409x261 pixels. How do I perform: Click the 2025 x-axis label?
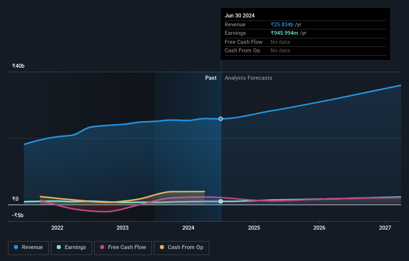[x=254, y=228]
